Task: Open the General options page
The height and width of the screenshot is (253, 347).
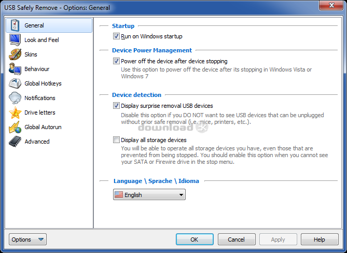Action: [x=49, y=25]
